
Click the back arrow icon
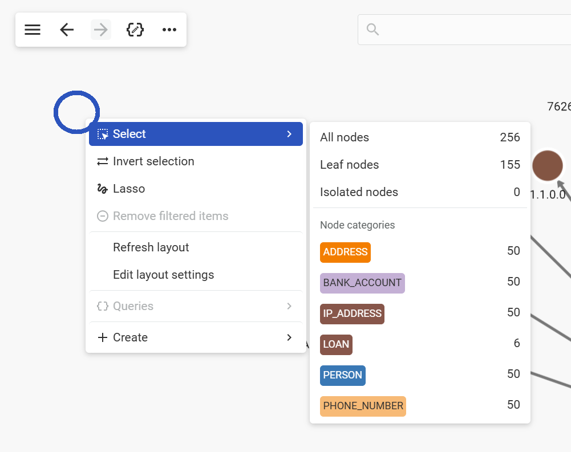coord(67,30)
